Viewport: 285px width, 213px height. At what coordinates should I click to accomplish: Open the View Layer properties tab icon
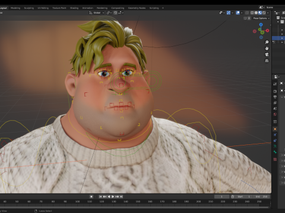[275, 103]
